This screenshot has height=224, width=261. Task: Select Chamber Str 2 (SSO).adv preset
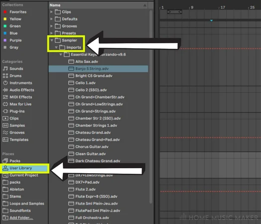click(95, 118)
